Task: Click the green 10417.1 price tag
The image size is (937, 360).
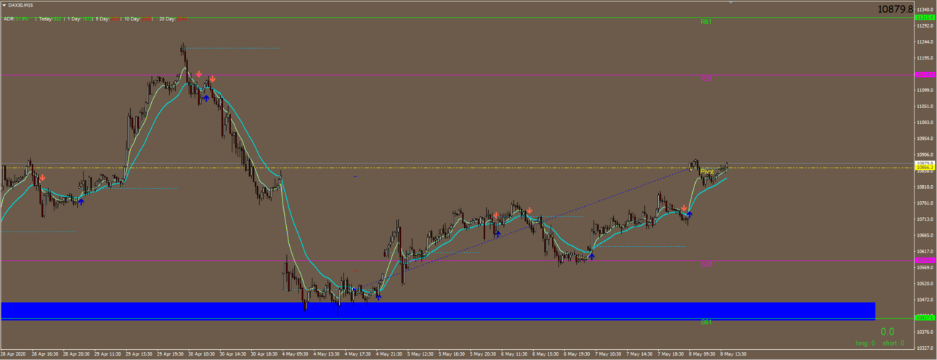Action: click(x=925, y=318)
